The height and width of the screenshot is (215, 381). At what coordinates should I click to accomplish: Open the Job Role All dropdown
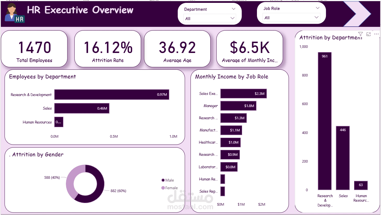click(x=291, y=18)
